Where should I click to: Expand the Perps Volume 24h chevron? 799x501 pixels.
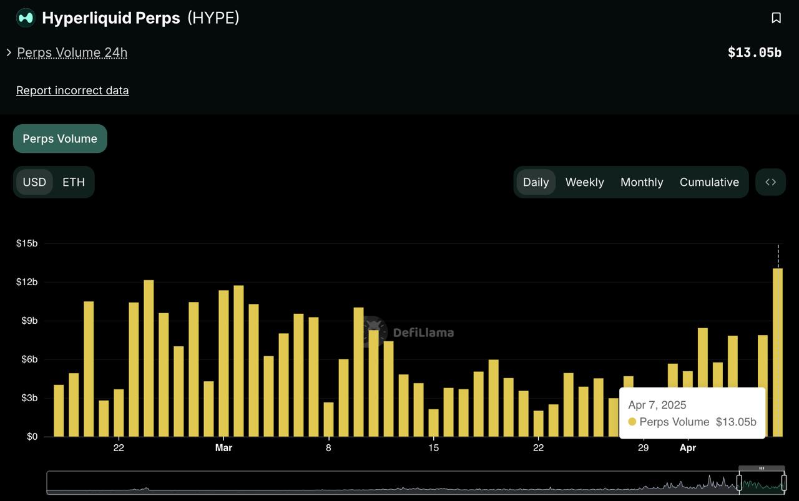9,52
